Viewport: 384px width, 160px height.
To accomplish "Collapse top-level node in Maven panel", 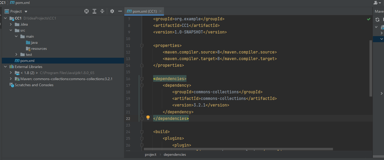I will pos(376,27).
